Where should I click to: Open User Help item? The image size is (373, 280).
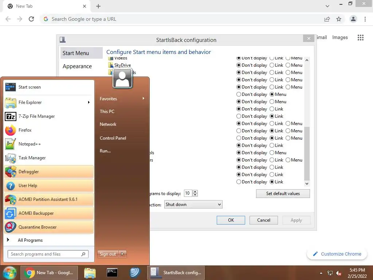(49, 186)
